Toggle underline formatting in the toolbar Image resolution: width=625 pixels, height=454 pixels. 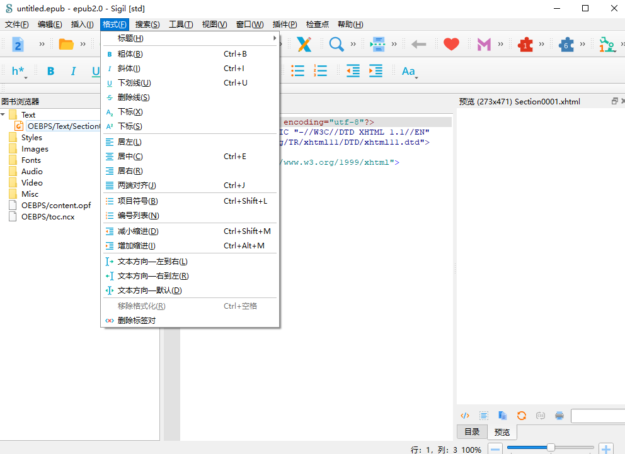click(x=96, y=71)
